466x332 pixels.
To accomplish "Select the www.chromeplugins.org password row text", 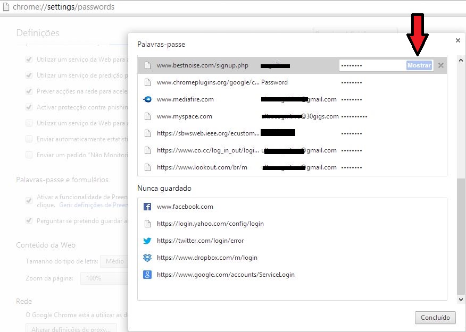I will click(292, 82).
